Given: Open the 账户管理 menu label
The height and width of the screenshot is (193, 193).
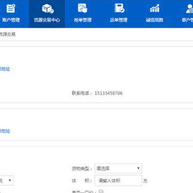Looking at the screenshot, I should pos(11,20).
